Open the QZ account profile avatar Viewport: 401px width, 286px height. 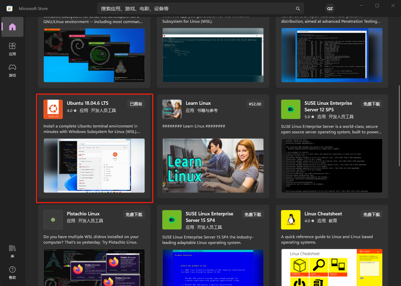330,9
